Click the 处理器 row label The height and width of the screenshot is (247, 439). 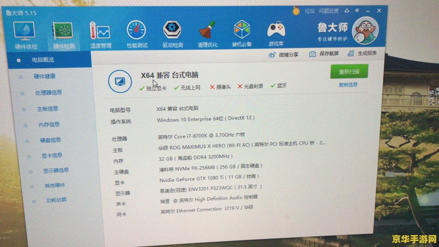tap(119, 139)
